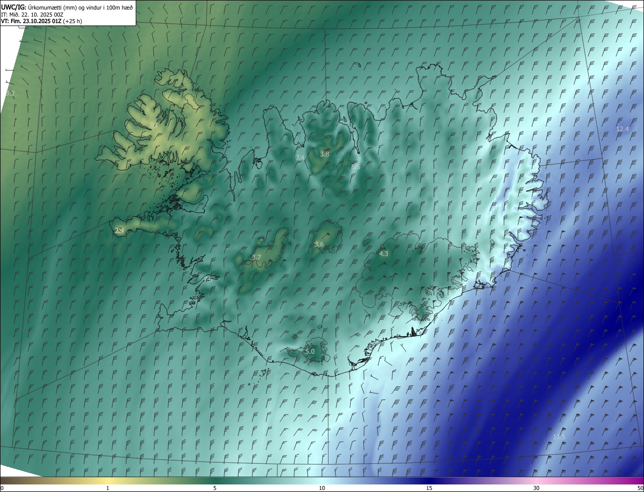Click the 15 tick on the colour scale
Viewport: 644px width, 492px height.
click(429, 488)
